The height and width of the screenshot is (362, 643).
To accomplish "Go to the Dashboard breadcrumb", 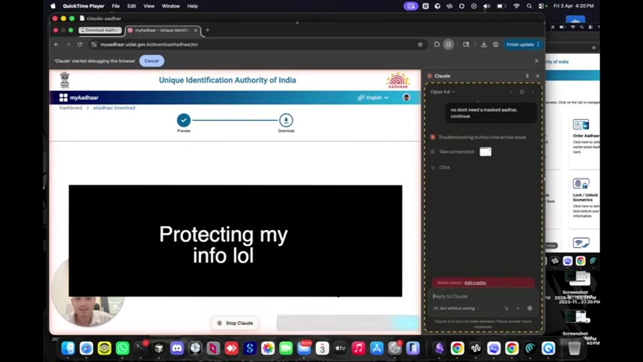I will point(70,108).
